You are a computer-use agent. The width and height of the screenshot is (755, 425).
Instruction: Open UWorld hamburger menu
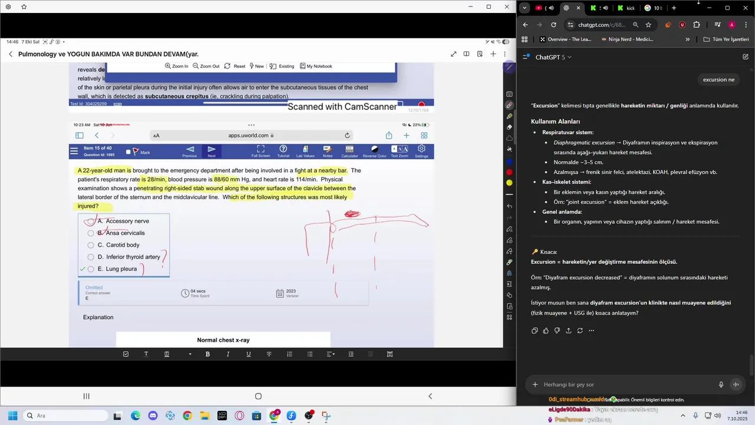(x=74, y=151)
